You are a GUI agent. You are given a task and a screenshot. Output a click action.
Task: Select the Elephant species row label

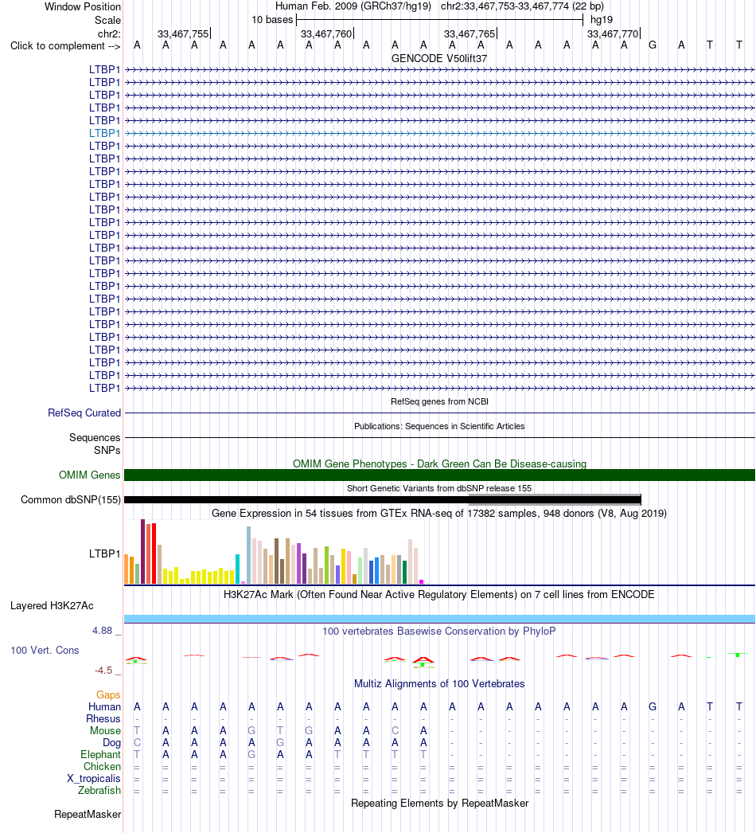point(100,754)
